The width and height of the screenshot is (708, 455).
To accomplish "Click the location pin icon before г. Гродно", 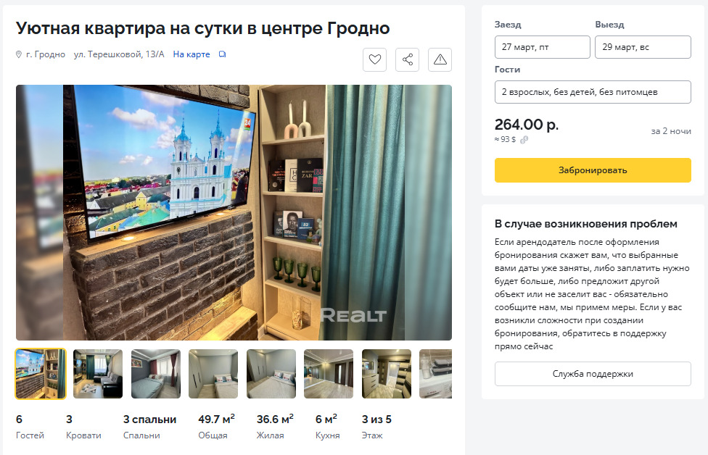I will 19,54.
